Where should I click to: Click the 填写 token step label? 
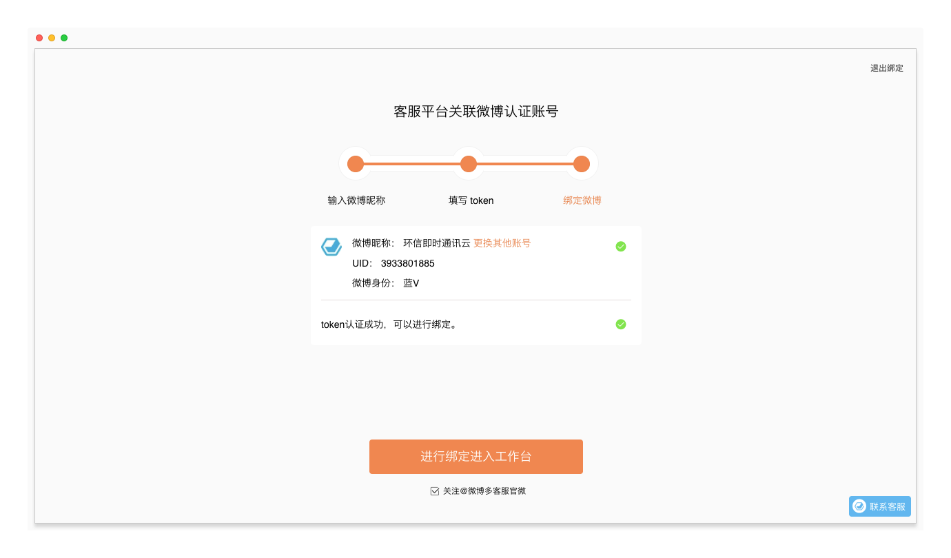(x=471, y=200)
